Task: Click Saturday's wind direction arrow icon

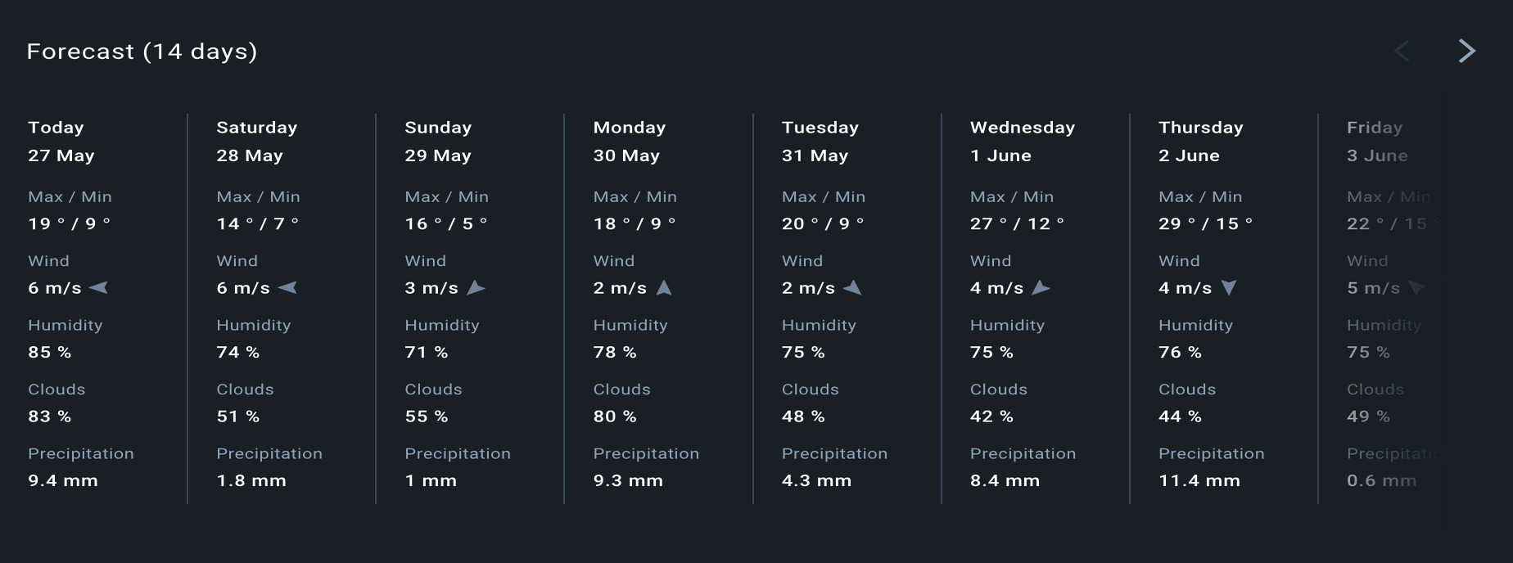Action: coord(287,288)
